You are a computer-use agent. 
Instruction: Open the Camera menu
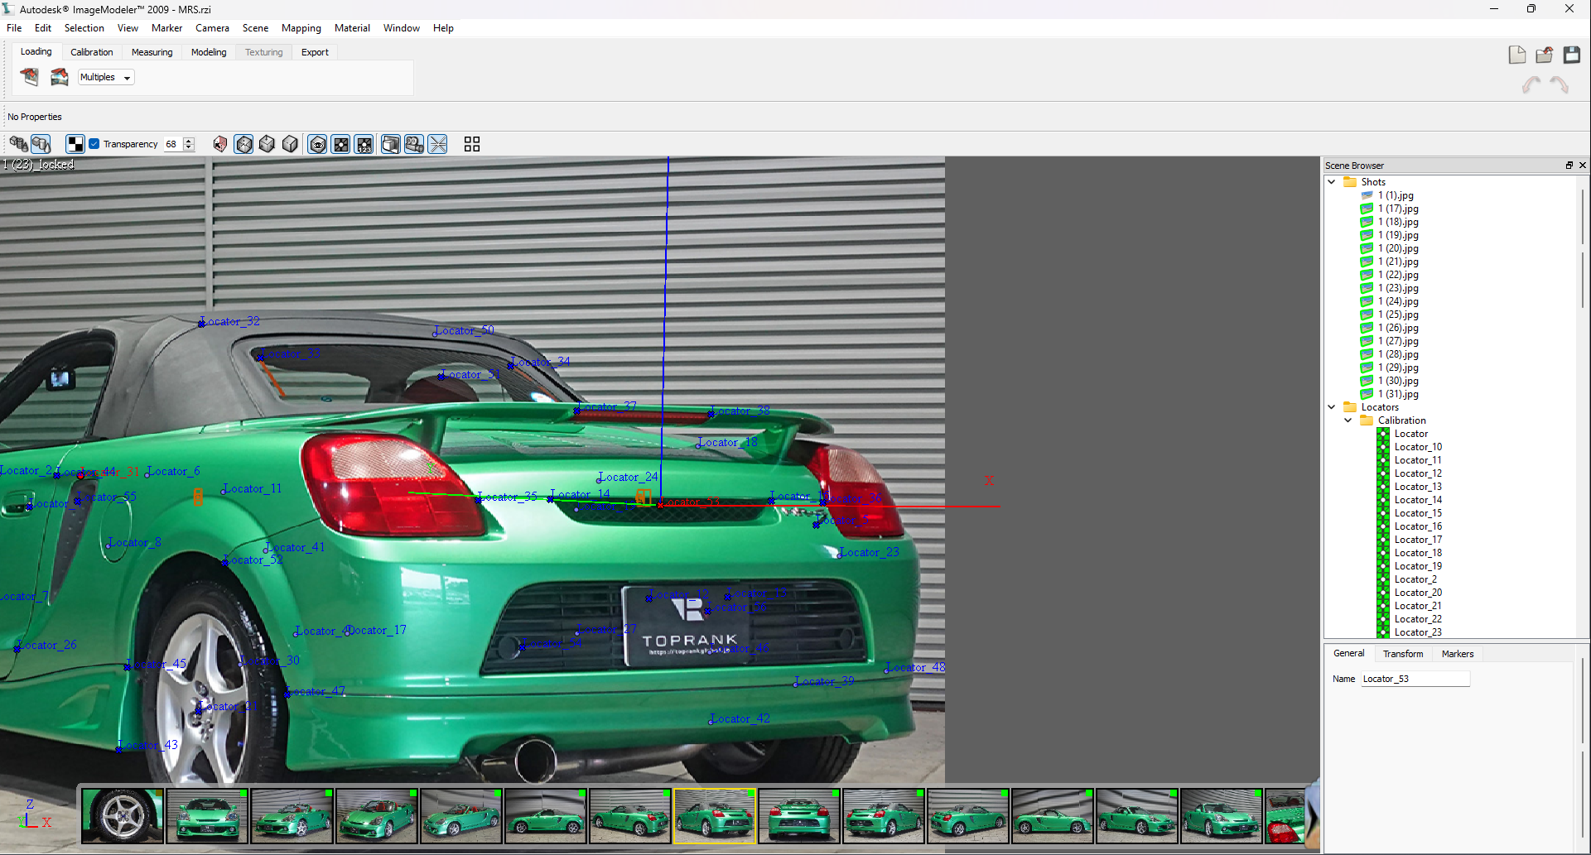pyautogui.click(x=212, y=28)
